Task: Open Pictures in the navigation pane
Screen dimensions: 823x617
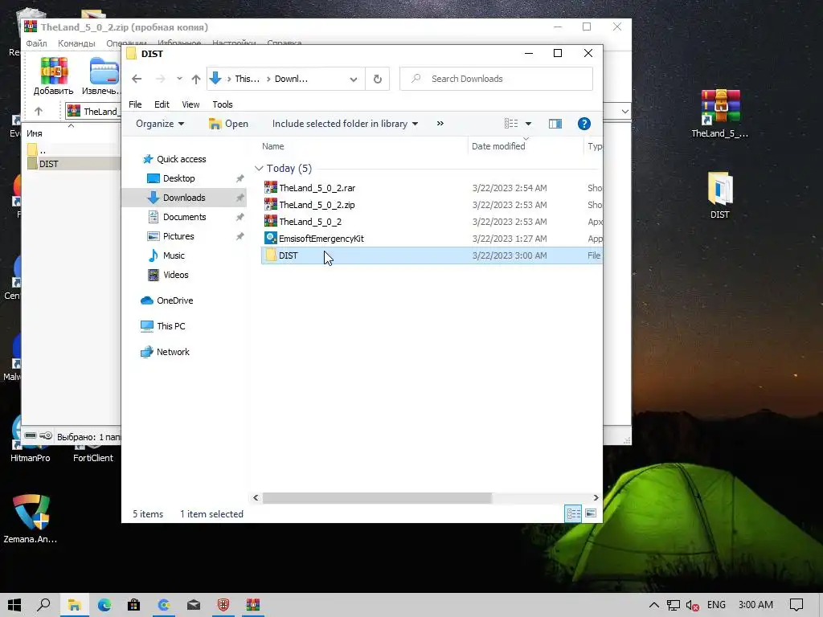Action: click(x=178, y=236)
